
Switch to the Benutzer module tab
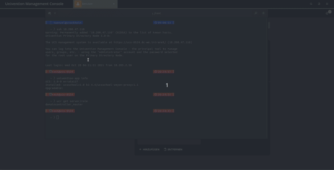91,4
